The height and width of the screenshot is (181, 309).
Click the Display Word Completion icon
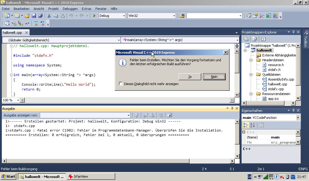(x=27, y=23)
